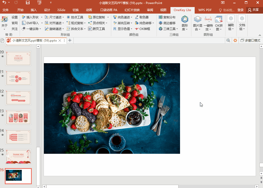This screenshot has height=188, width=263.
Task: Click the 取色器 color picker tool
Action: (x=142, y=17)
